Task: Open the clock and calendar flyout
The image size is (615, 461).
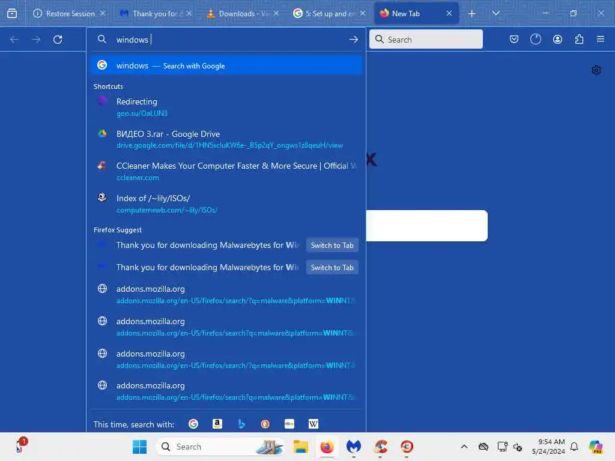Action: pos(548,447)
